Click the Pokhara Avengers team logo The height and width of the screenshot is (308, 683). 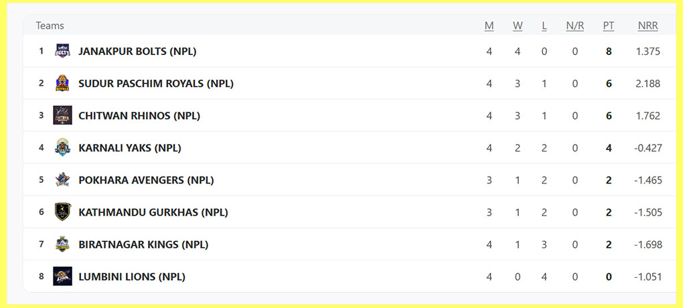point(62,179)
